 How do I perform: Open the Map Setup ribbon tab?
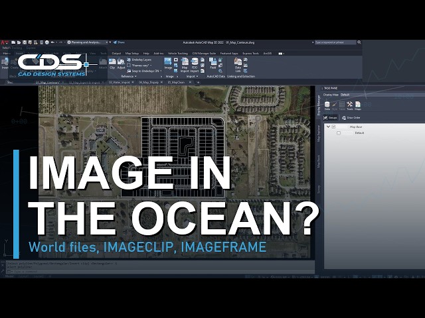132,54
